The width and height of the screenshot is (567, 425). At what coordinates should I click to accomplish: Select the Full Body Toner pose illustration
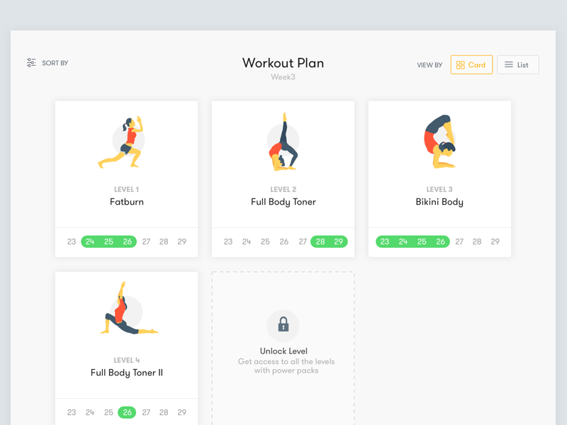pos(283,142)
